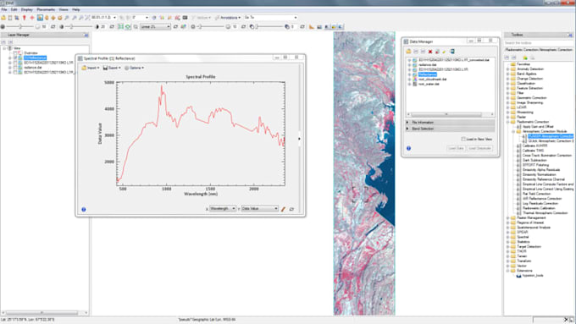Select the red pushpin icon in the toolbar

(25, 18)
